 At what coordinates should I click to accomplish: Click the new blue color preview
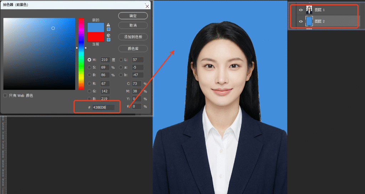96,27
